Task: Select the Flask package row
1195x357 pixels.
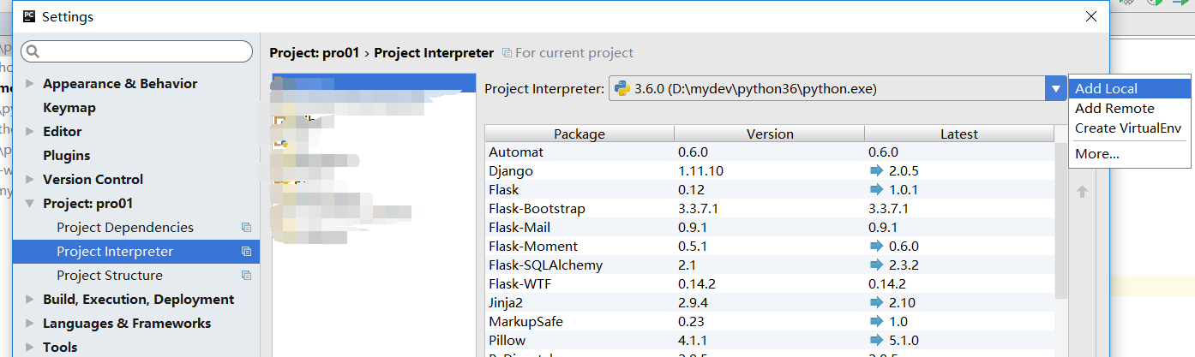Action: [770, 190]
